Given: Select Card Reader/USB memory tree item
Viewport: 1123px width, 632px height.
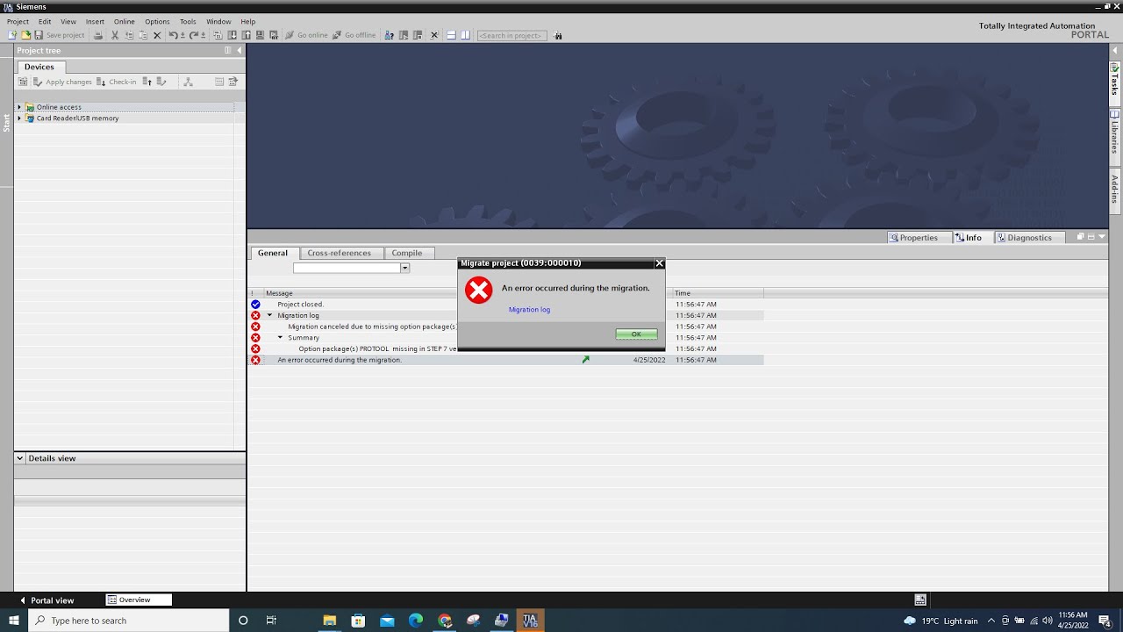Looking at the screenshot, I should [x=77, y=118].
